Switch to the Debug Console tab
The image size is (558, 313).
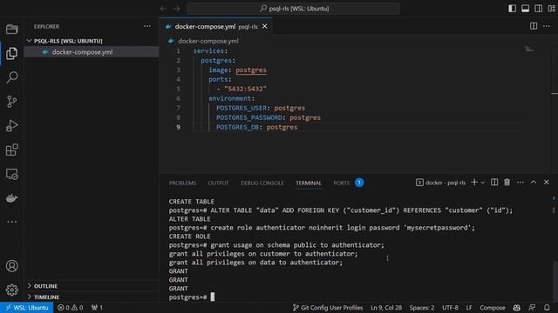point(262,183)
